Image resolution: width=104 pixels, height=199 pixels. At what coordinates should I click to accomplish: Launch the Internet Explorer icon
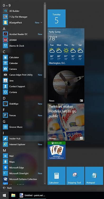[x=5, y=144]
